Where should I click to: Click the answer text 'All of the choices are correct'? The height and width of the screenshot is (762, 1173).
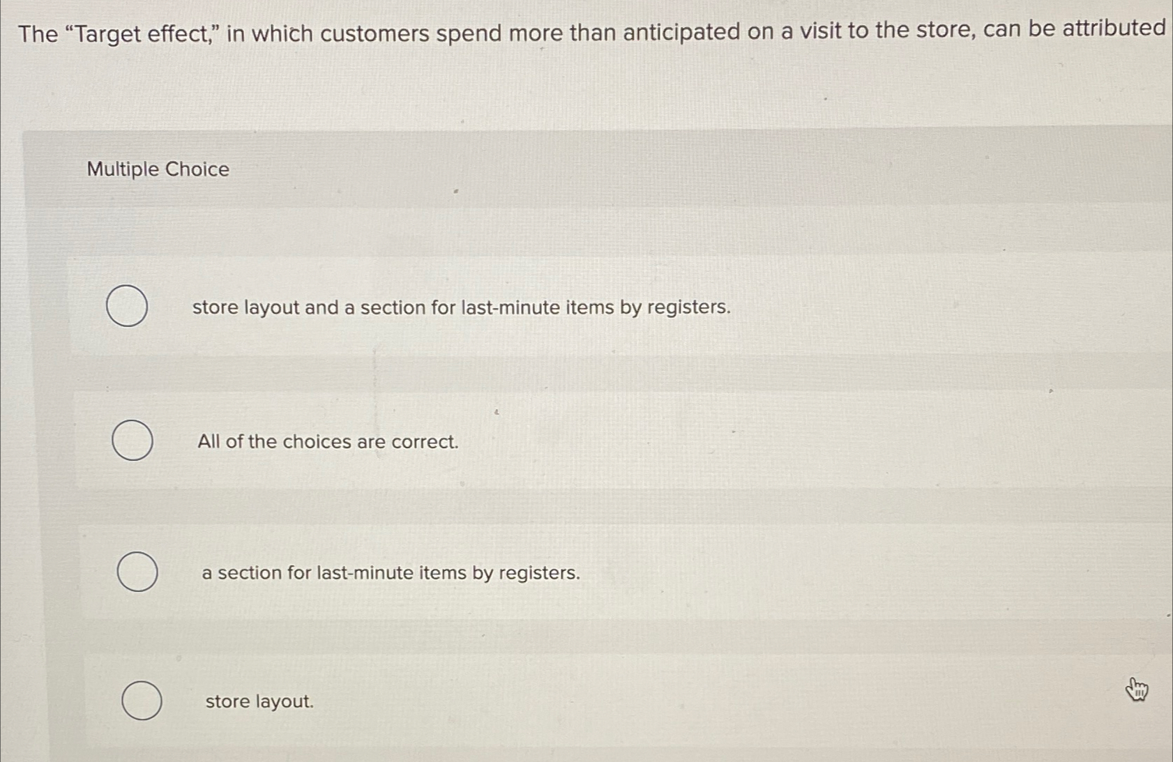coord(328,441)
